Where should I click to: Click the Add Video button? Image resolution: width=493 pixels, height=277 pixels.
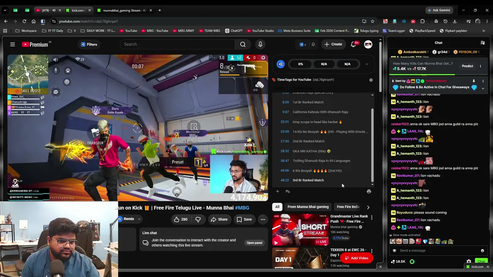click(356, 258)
